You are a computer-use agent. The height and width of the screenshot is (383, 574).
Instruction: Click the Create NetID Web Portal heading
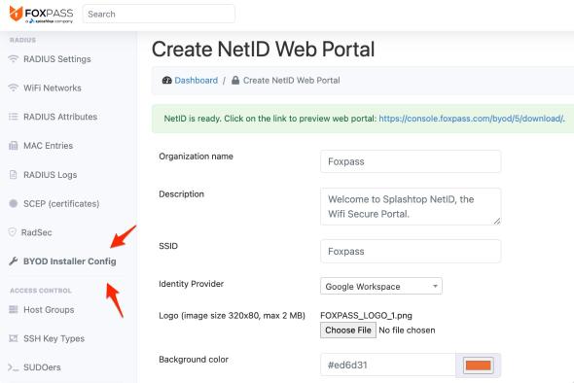pyautogui.click(x=263, y=49)
